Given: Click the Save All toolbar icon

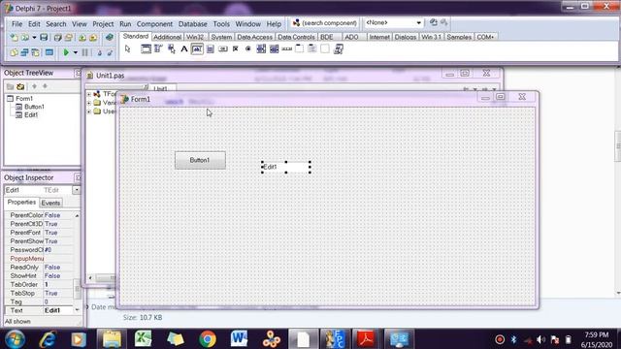Looking at the screenshot, I should pos(57,38).
